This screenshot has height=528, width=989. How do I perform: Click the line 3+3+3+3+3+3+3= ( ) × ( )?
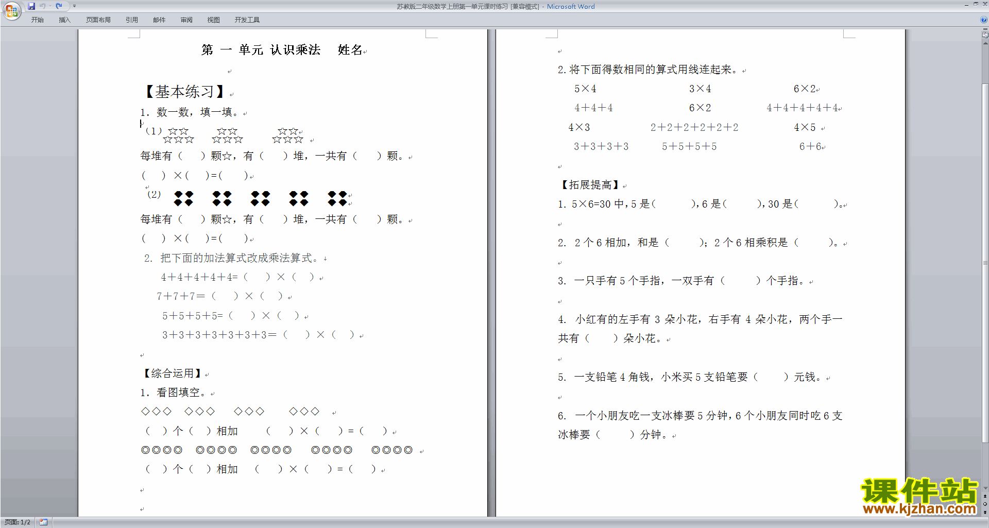(259, 335)
